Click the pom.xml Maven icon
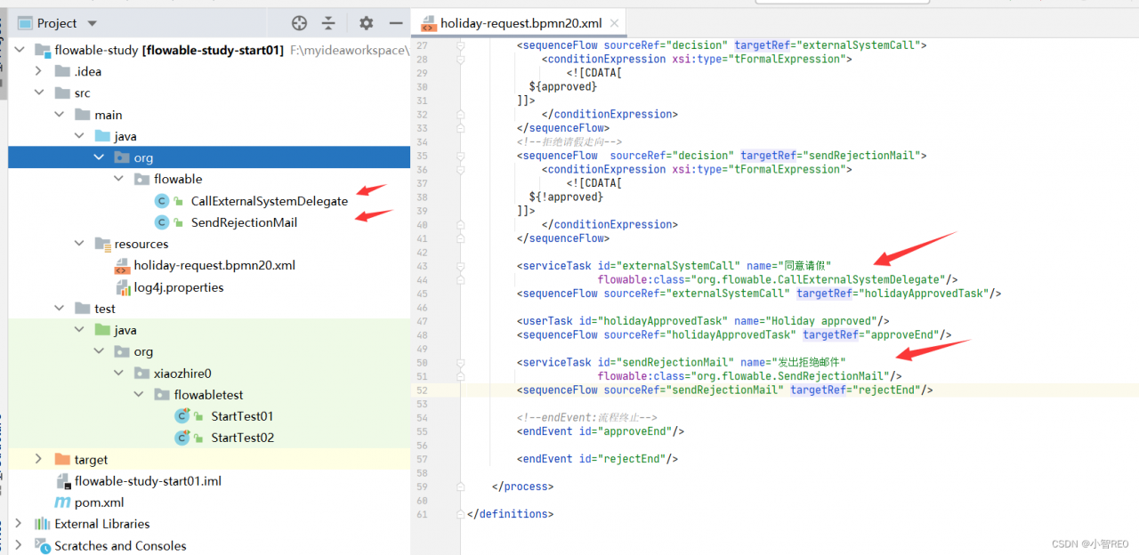This screenshot has height=555, width=1139. [x=62, y=503]
